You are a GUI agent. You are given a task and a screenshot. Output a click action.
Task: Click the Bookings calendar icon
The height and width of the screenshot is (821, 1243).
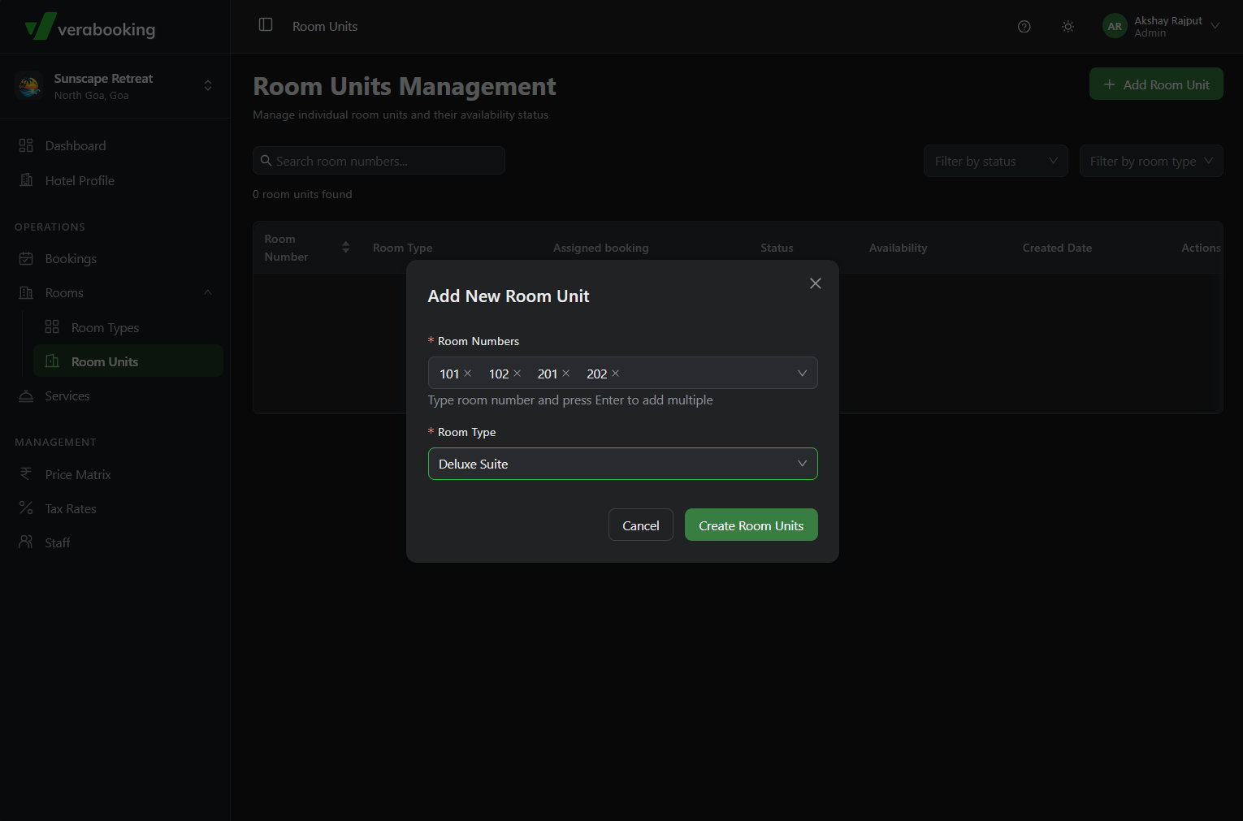click(26, 258)
